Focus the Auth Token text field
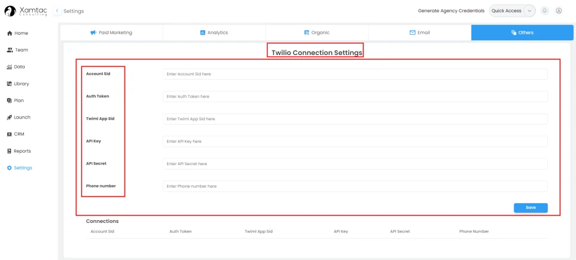Image resolution: width=576 pixels, height=260 pixels. [x=355, y=97]
